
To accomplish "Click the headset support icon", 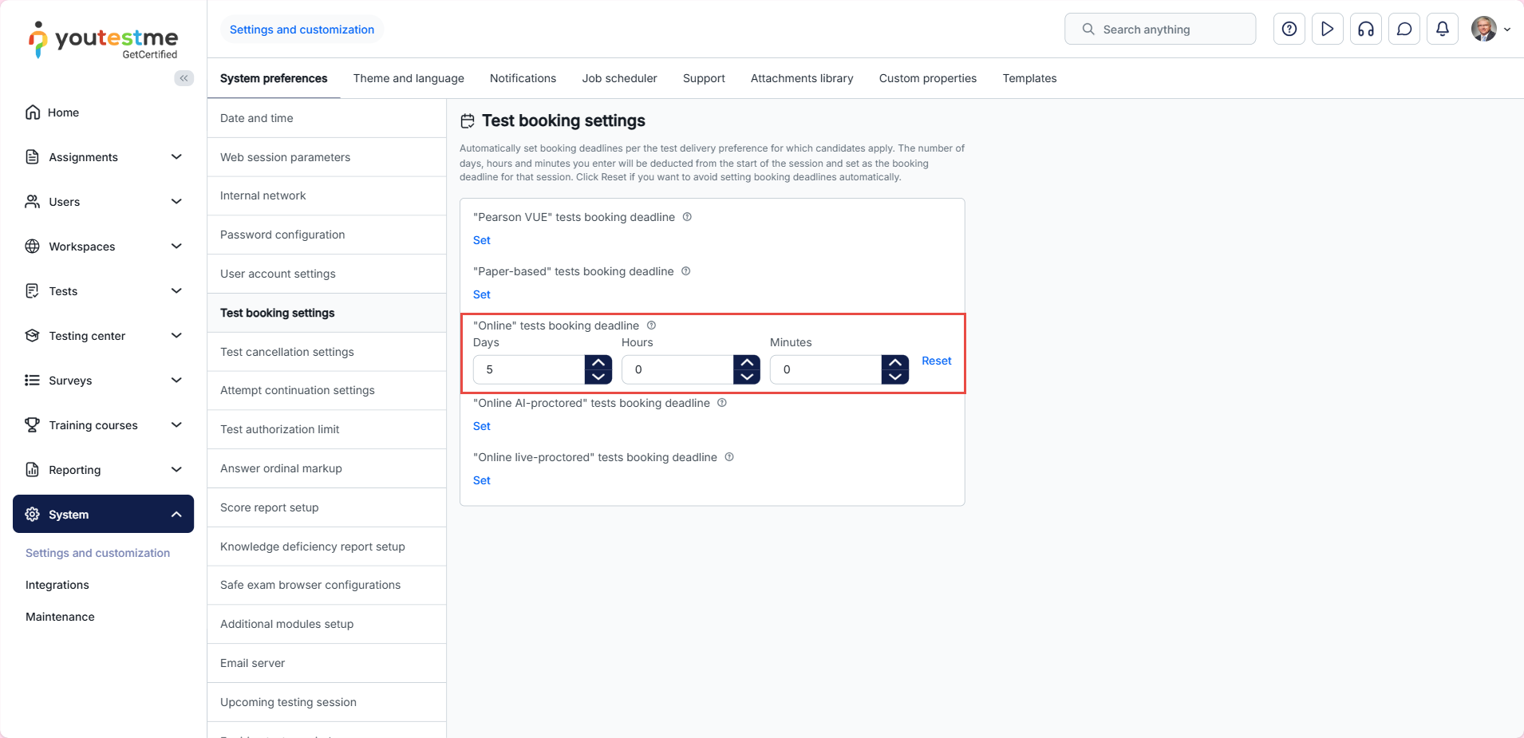I will (1365, 30).
